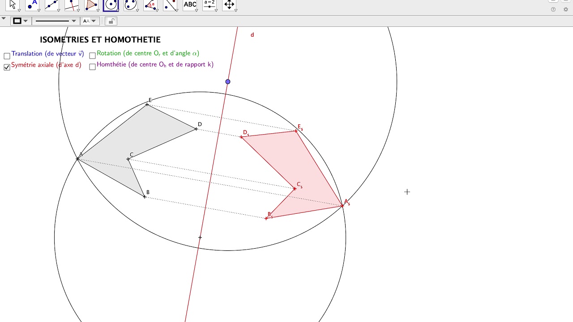
Task: Select the ABC Text tool
Action: (190, 4)
